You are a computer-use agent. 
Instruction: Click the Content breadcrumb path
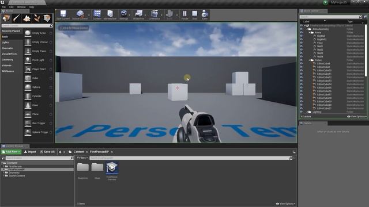point(78,152)
